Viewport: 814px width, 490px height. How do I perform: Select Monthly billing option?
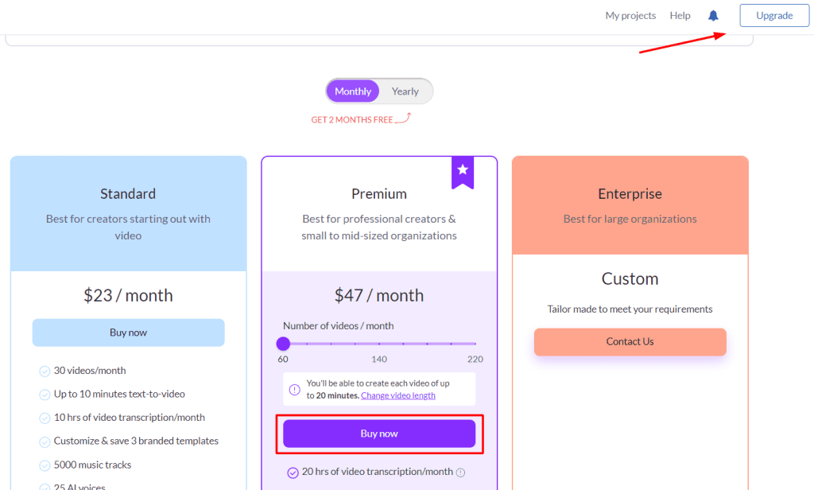click(353, 91)
